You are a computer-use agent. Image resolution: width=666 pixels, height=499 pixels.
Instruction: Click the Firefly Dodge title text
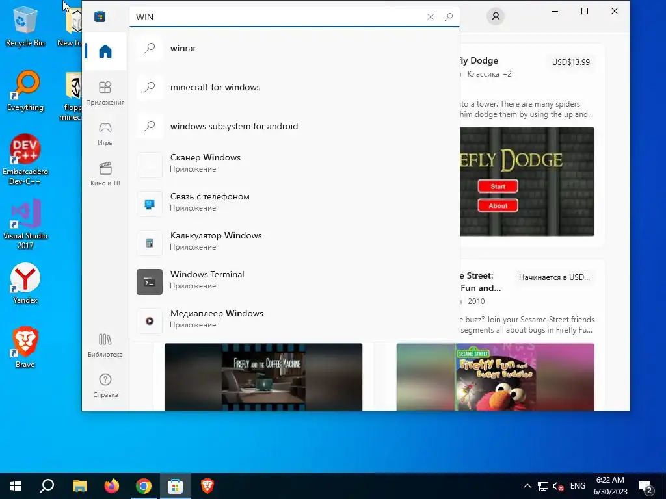479,60
